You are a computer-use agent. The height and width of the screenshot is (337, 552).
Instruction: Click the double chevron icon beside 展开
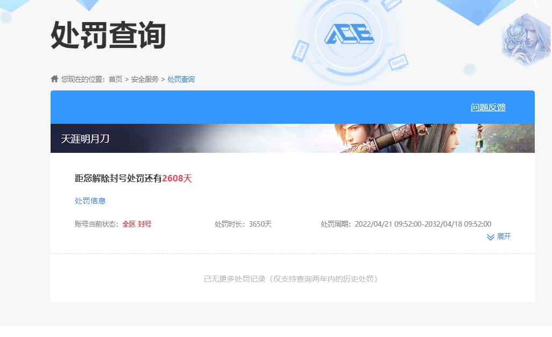click(x=490, y=237)
